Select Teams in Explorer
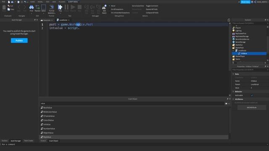 [x=237, y=59]
